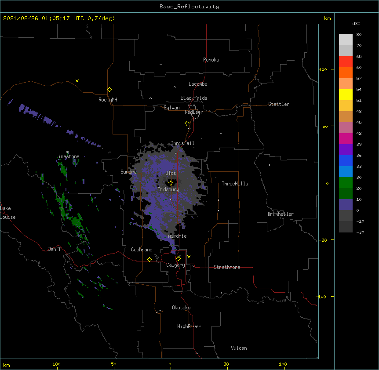Click the Drumheller city label
This screenshot has width=379, height=370.
(281, 214)
